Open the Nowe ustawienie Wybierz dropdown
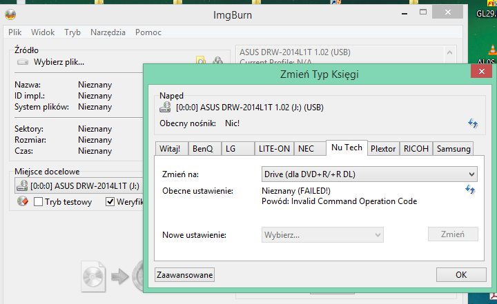 click(322, 235)
